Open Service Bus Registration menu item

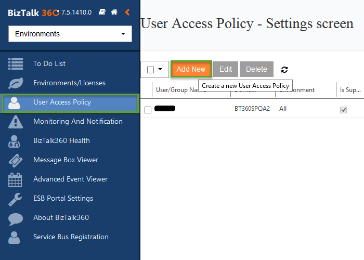point(71,237)
